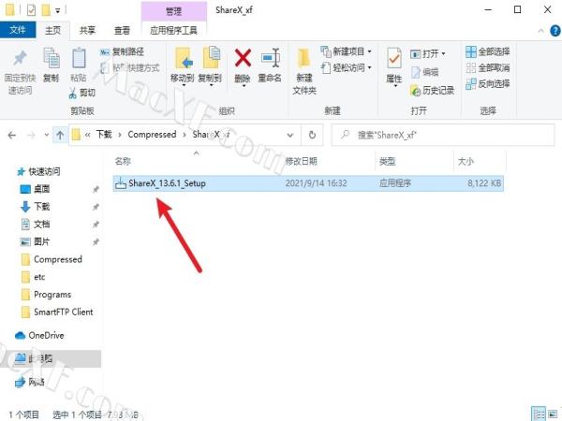Open the Help question mark icon

pyautogui.click(x=555, y=31)
